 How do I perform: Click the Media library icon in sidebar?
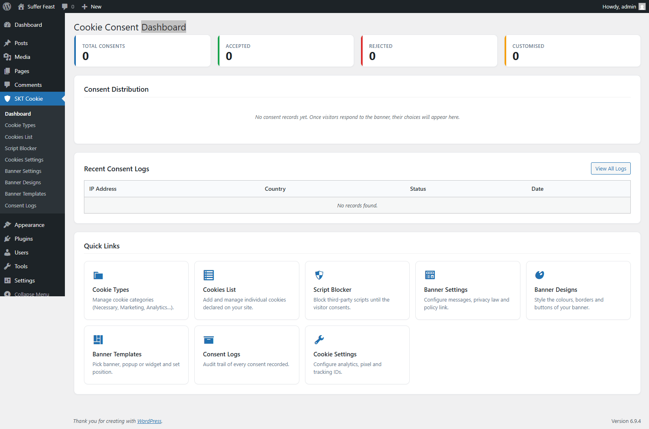click(8, 57)
